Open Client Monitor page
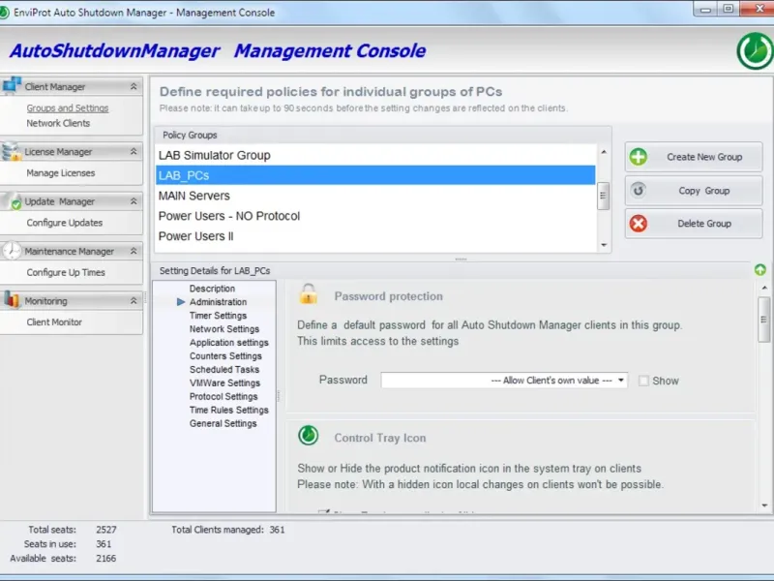 pos(54,322)
